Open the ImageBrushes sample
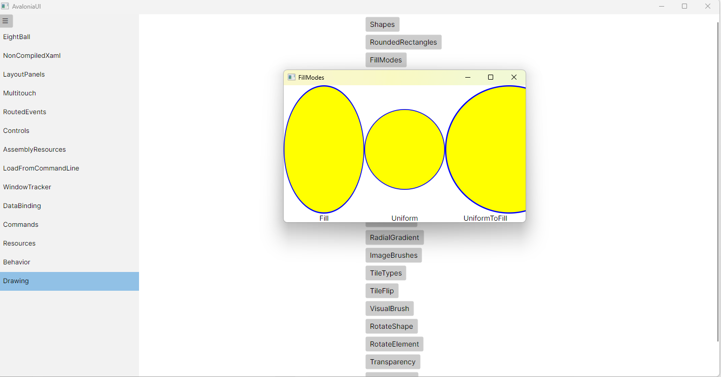The width and height of the screenshot is (721, 377). [393, 255]
